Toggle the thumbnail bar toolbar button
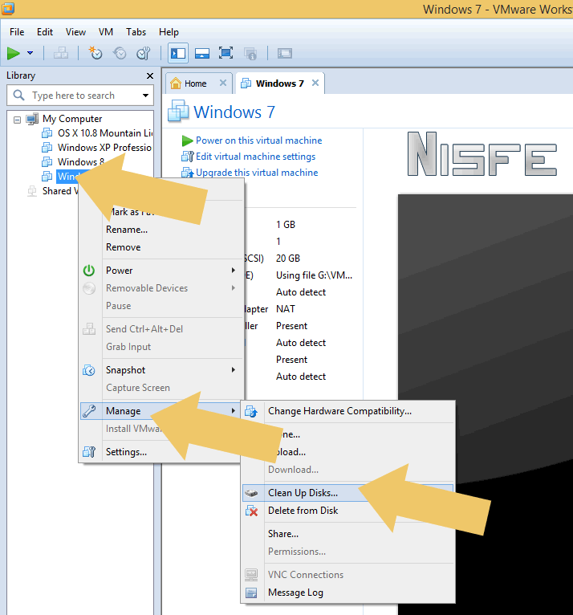The height and width of the screenshot is (615, 573). (x=202, y=53)
